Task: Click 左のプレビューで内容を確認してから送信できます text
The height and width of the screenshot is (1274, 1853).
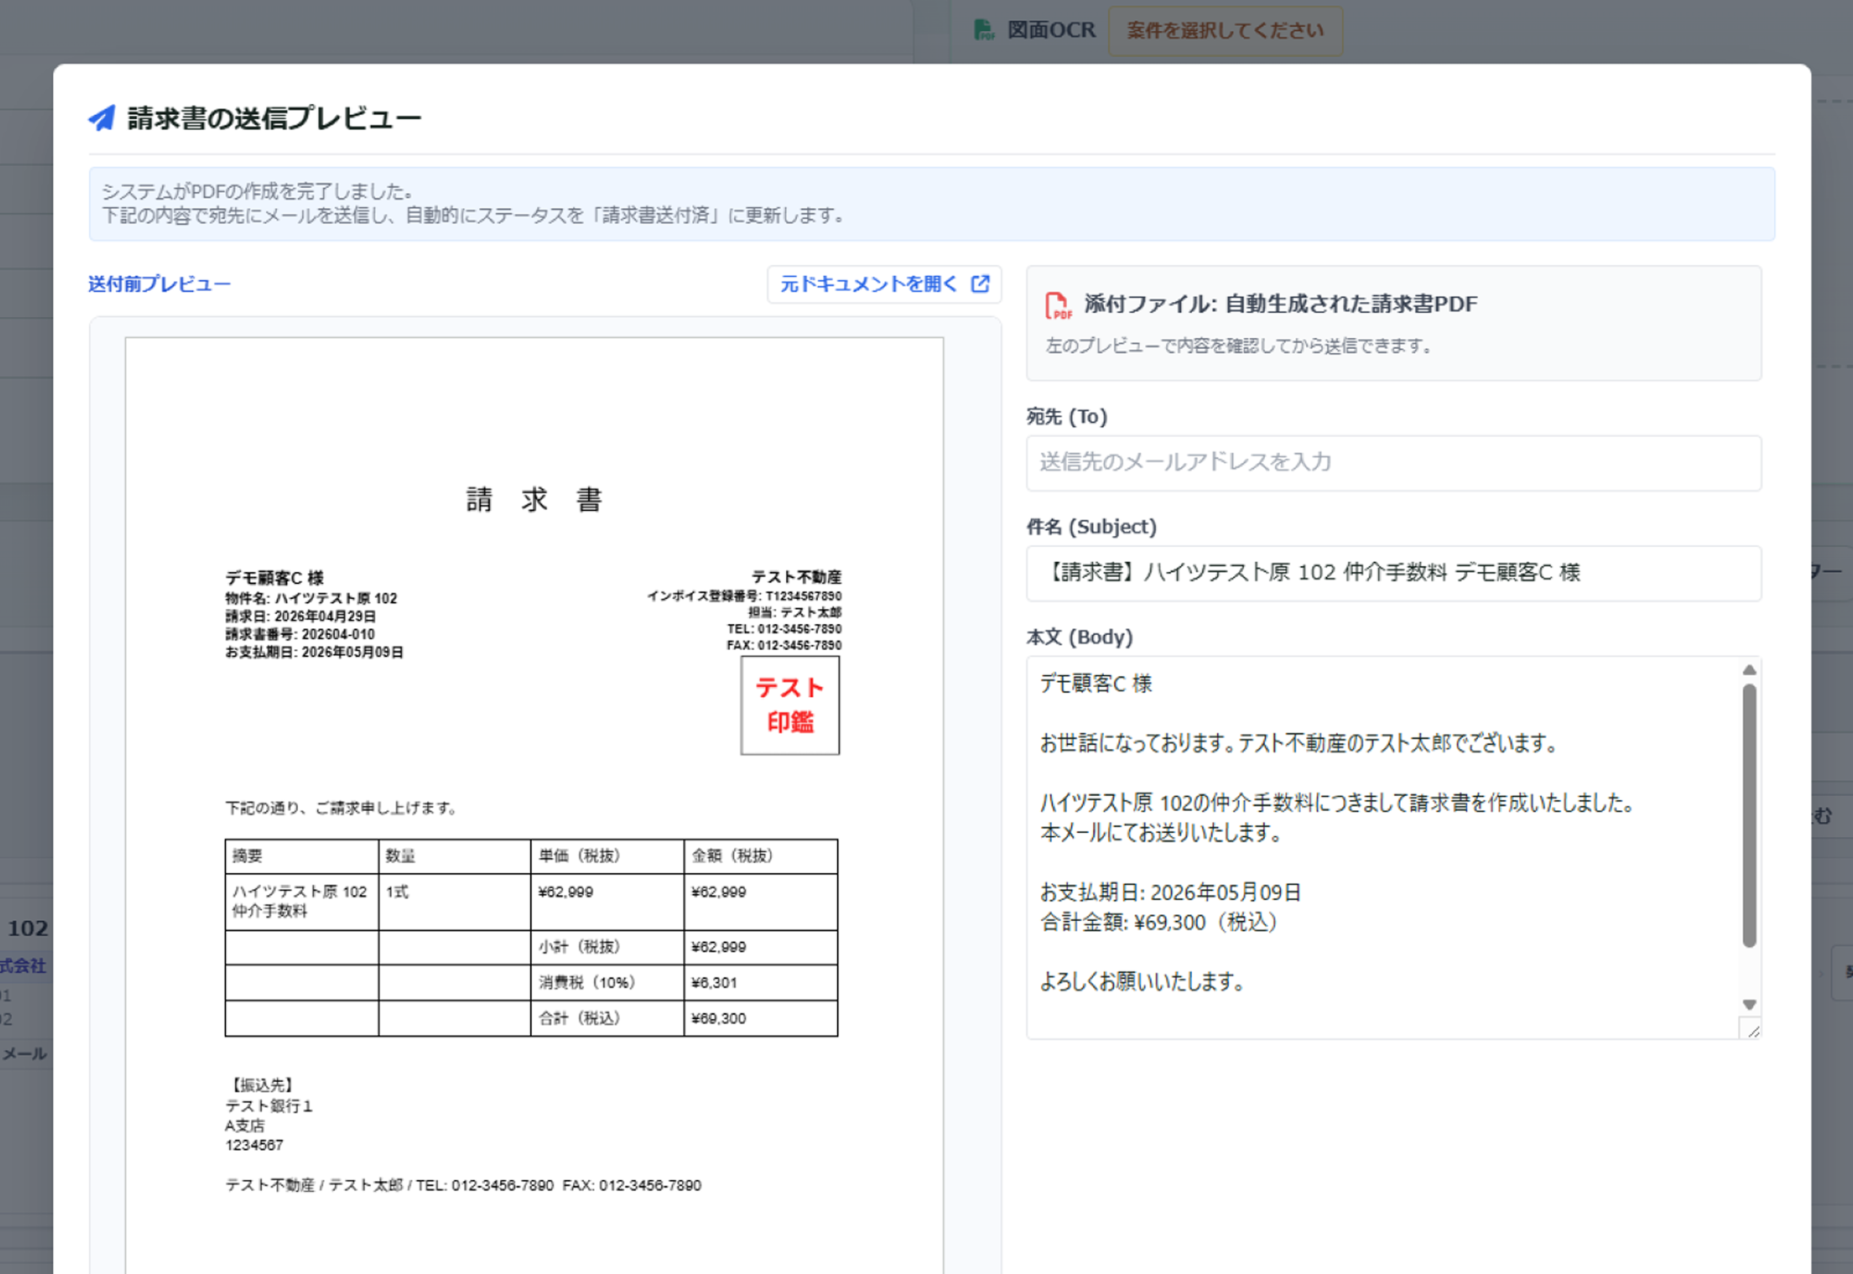Action: pos(1240,346)
